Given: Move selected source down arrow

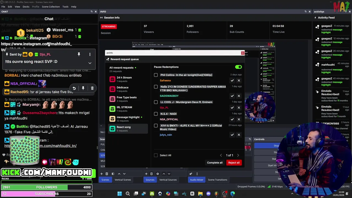Looking at the screenshot, I should pyautogui.click(x=169, y=174).
